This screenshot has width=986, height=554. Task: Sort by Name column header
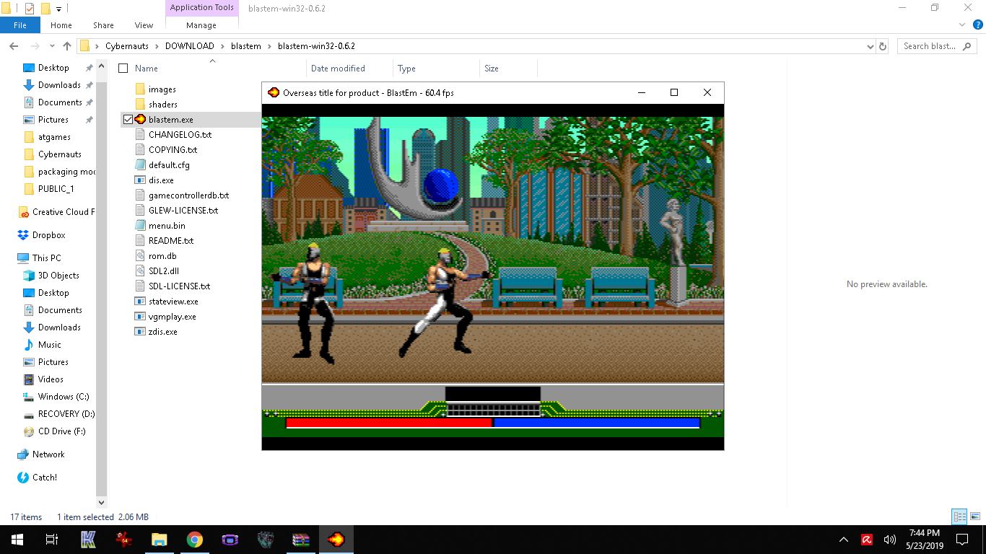click(147, 69)
